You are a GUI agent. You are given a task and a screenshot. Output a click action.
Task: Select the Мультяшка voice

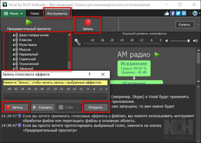coord(28,45)
